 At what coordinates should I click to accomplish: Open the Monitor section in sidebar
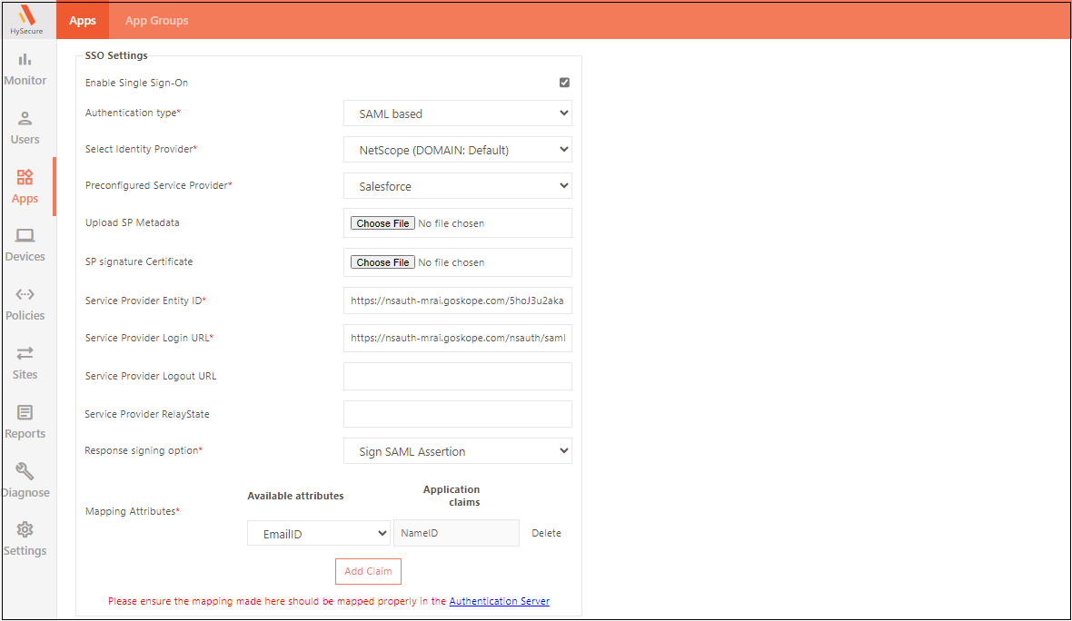coord(25,69)
